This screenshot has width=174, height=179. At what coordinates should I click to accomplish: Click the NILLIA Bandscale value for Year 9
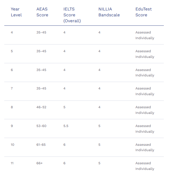tap(99, 126)
